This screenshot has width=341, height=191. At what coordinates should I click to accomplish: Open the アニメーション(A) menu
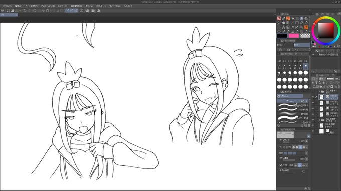pos(48,6)
